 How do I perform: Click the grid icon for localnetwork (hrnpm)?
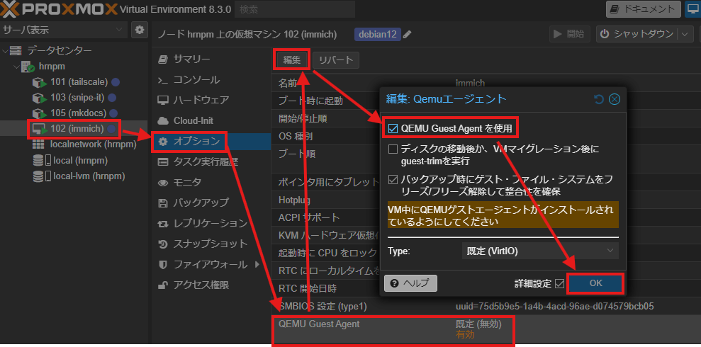click(x=38, y=144)
